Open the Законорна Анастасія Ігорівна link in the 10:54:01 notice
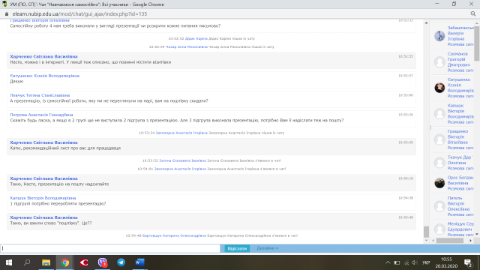This screenshot has height=270, width=480. (x=180, y=169)
